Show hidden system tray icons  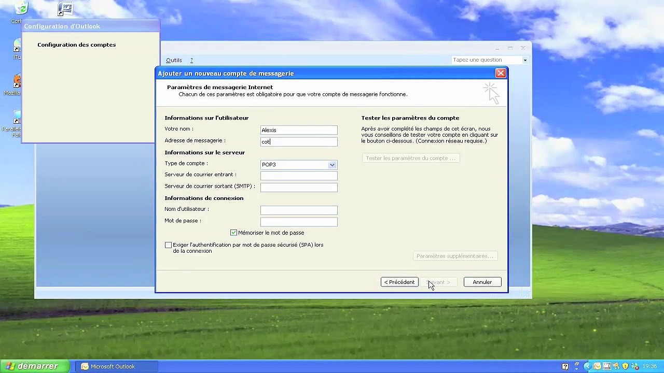[x=588, y=366]
